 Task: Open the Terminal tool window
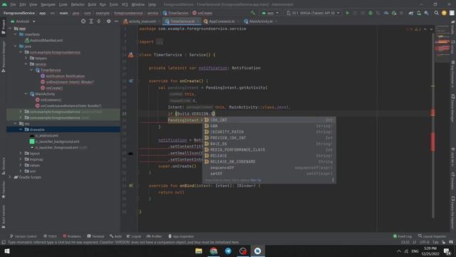(x=95, y=236)
